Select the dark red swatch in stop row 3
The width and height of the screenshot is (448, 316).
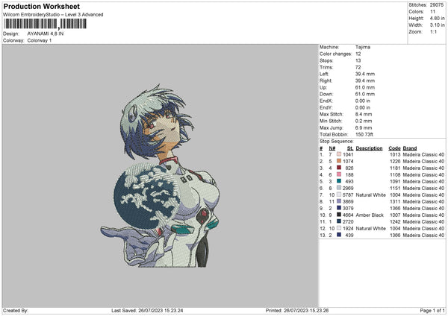pyautogui.click(x=339, y=168)
